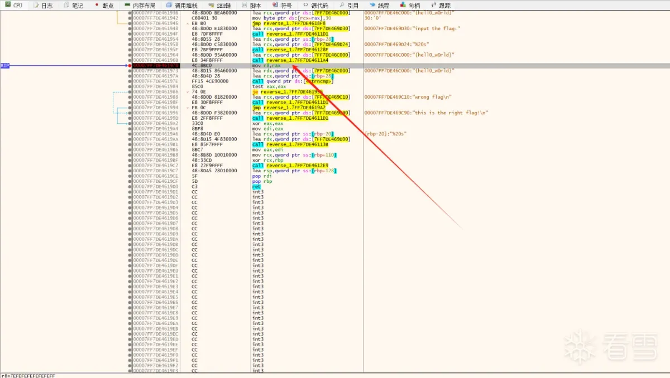This screenshot has height=378, width=670.
Task: Switch to the CPU tab
Action: [x=13, y=5]
